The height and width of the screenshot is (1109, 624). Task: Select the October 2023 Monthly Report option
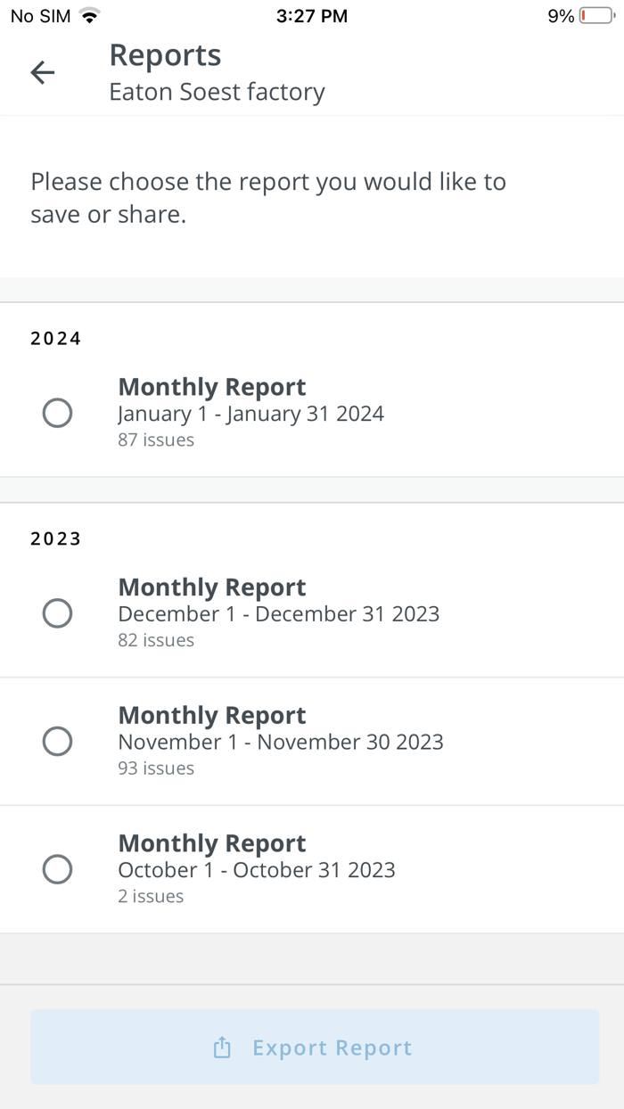pyautogui.click(x=57, y=869)
